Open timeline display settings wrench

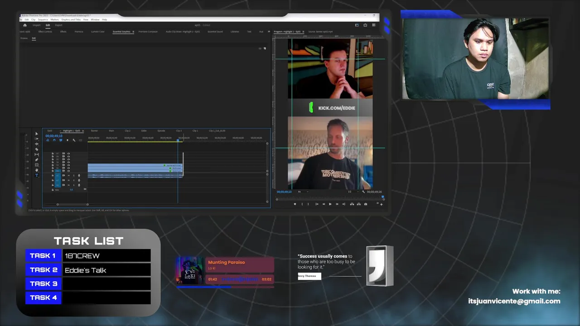coord(74,140)
